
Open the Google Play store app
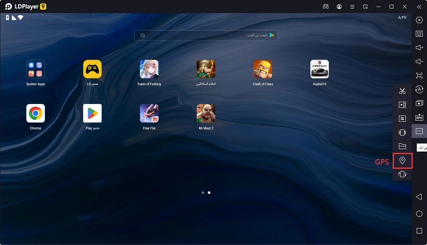(92, 113)
